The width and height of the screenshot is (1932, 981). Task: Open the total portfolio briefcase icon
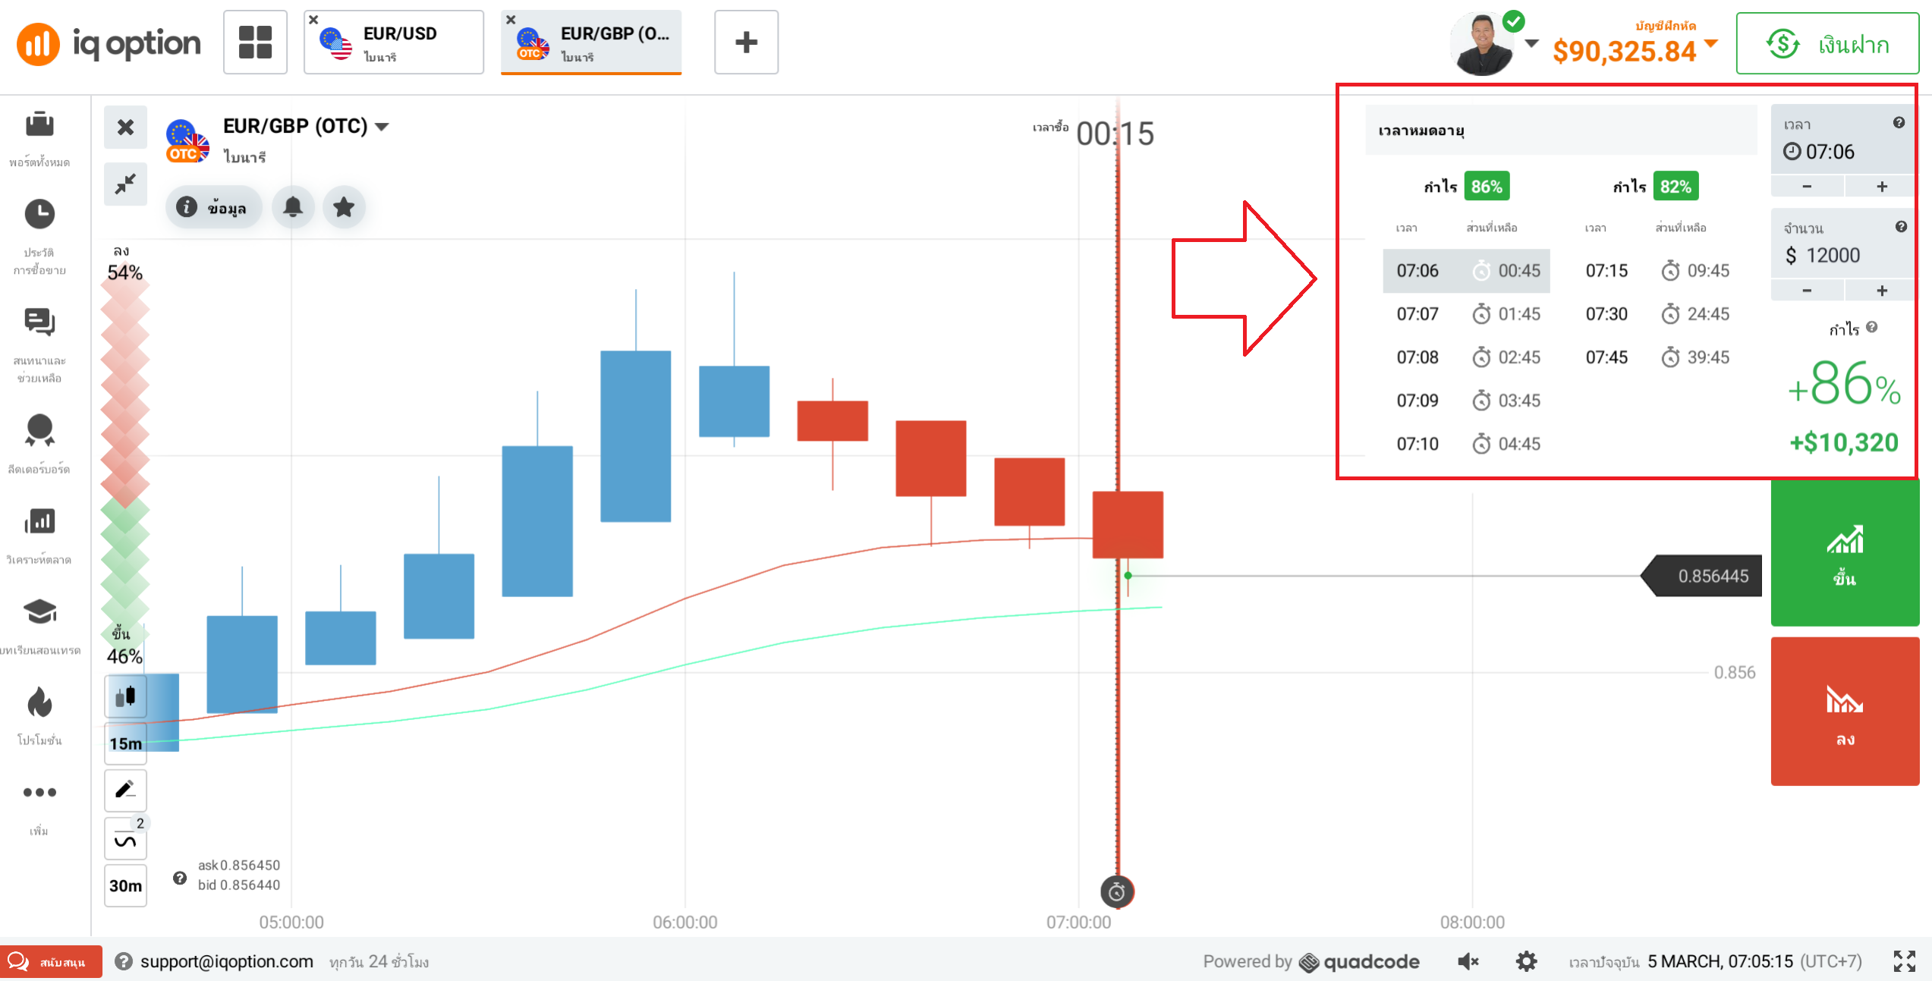coord(39,124)
